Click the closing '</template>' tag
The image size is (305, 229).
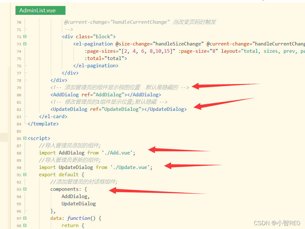click(43, 124)
